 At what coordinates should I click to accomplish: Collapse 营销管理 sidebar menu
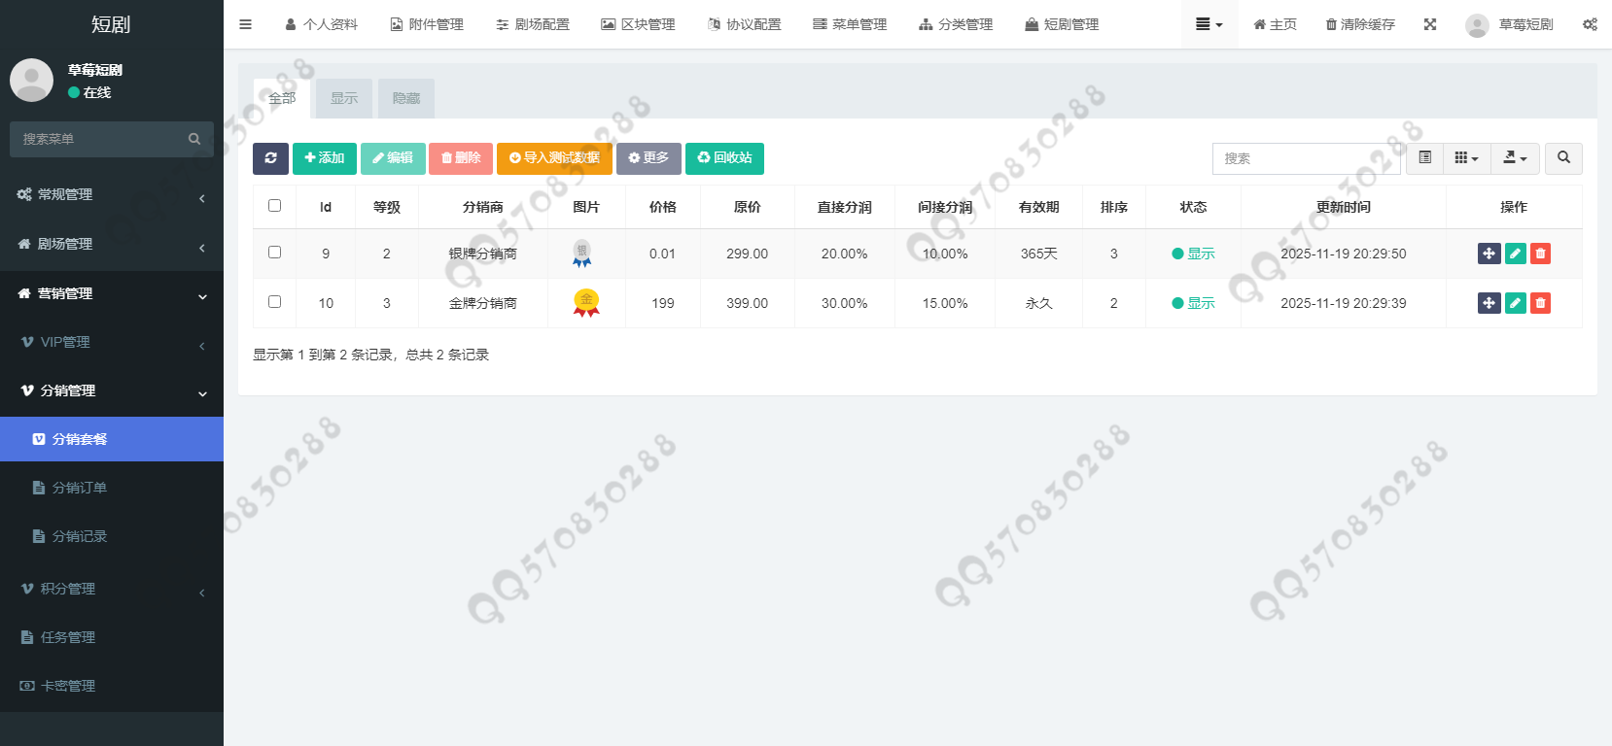click(112, 293)
